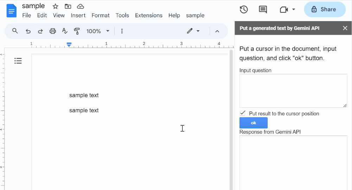
Task: Open comment history speech bubble icon
Action: click(263, 9)
